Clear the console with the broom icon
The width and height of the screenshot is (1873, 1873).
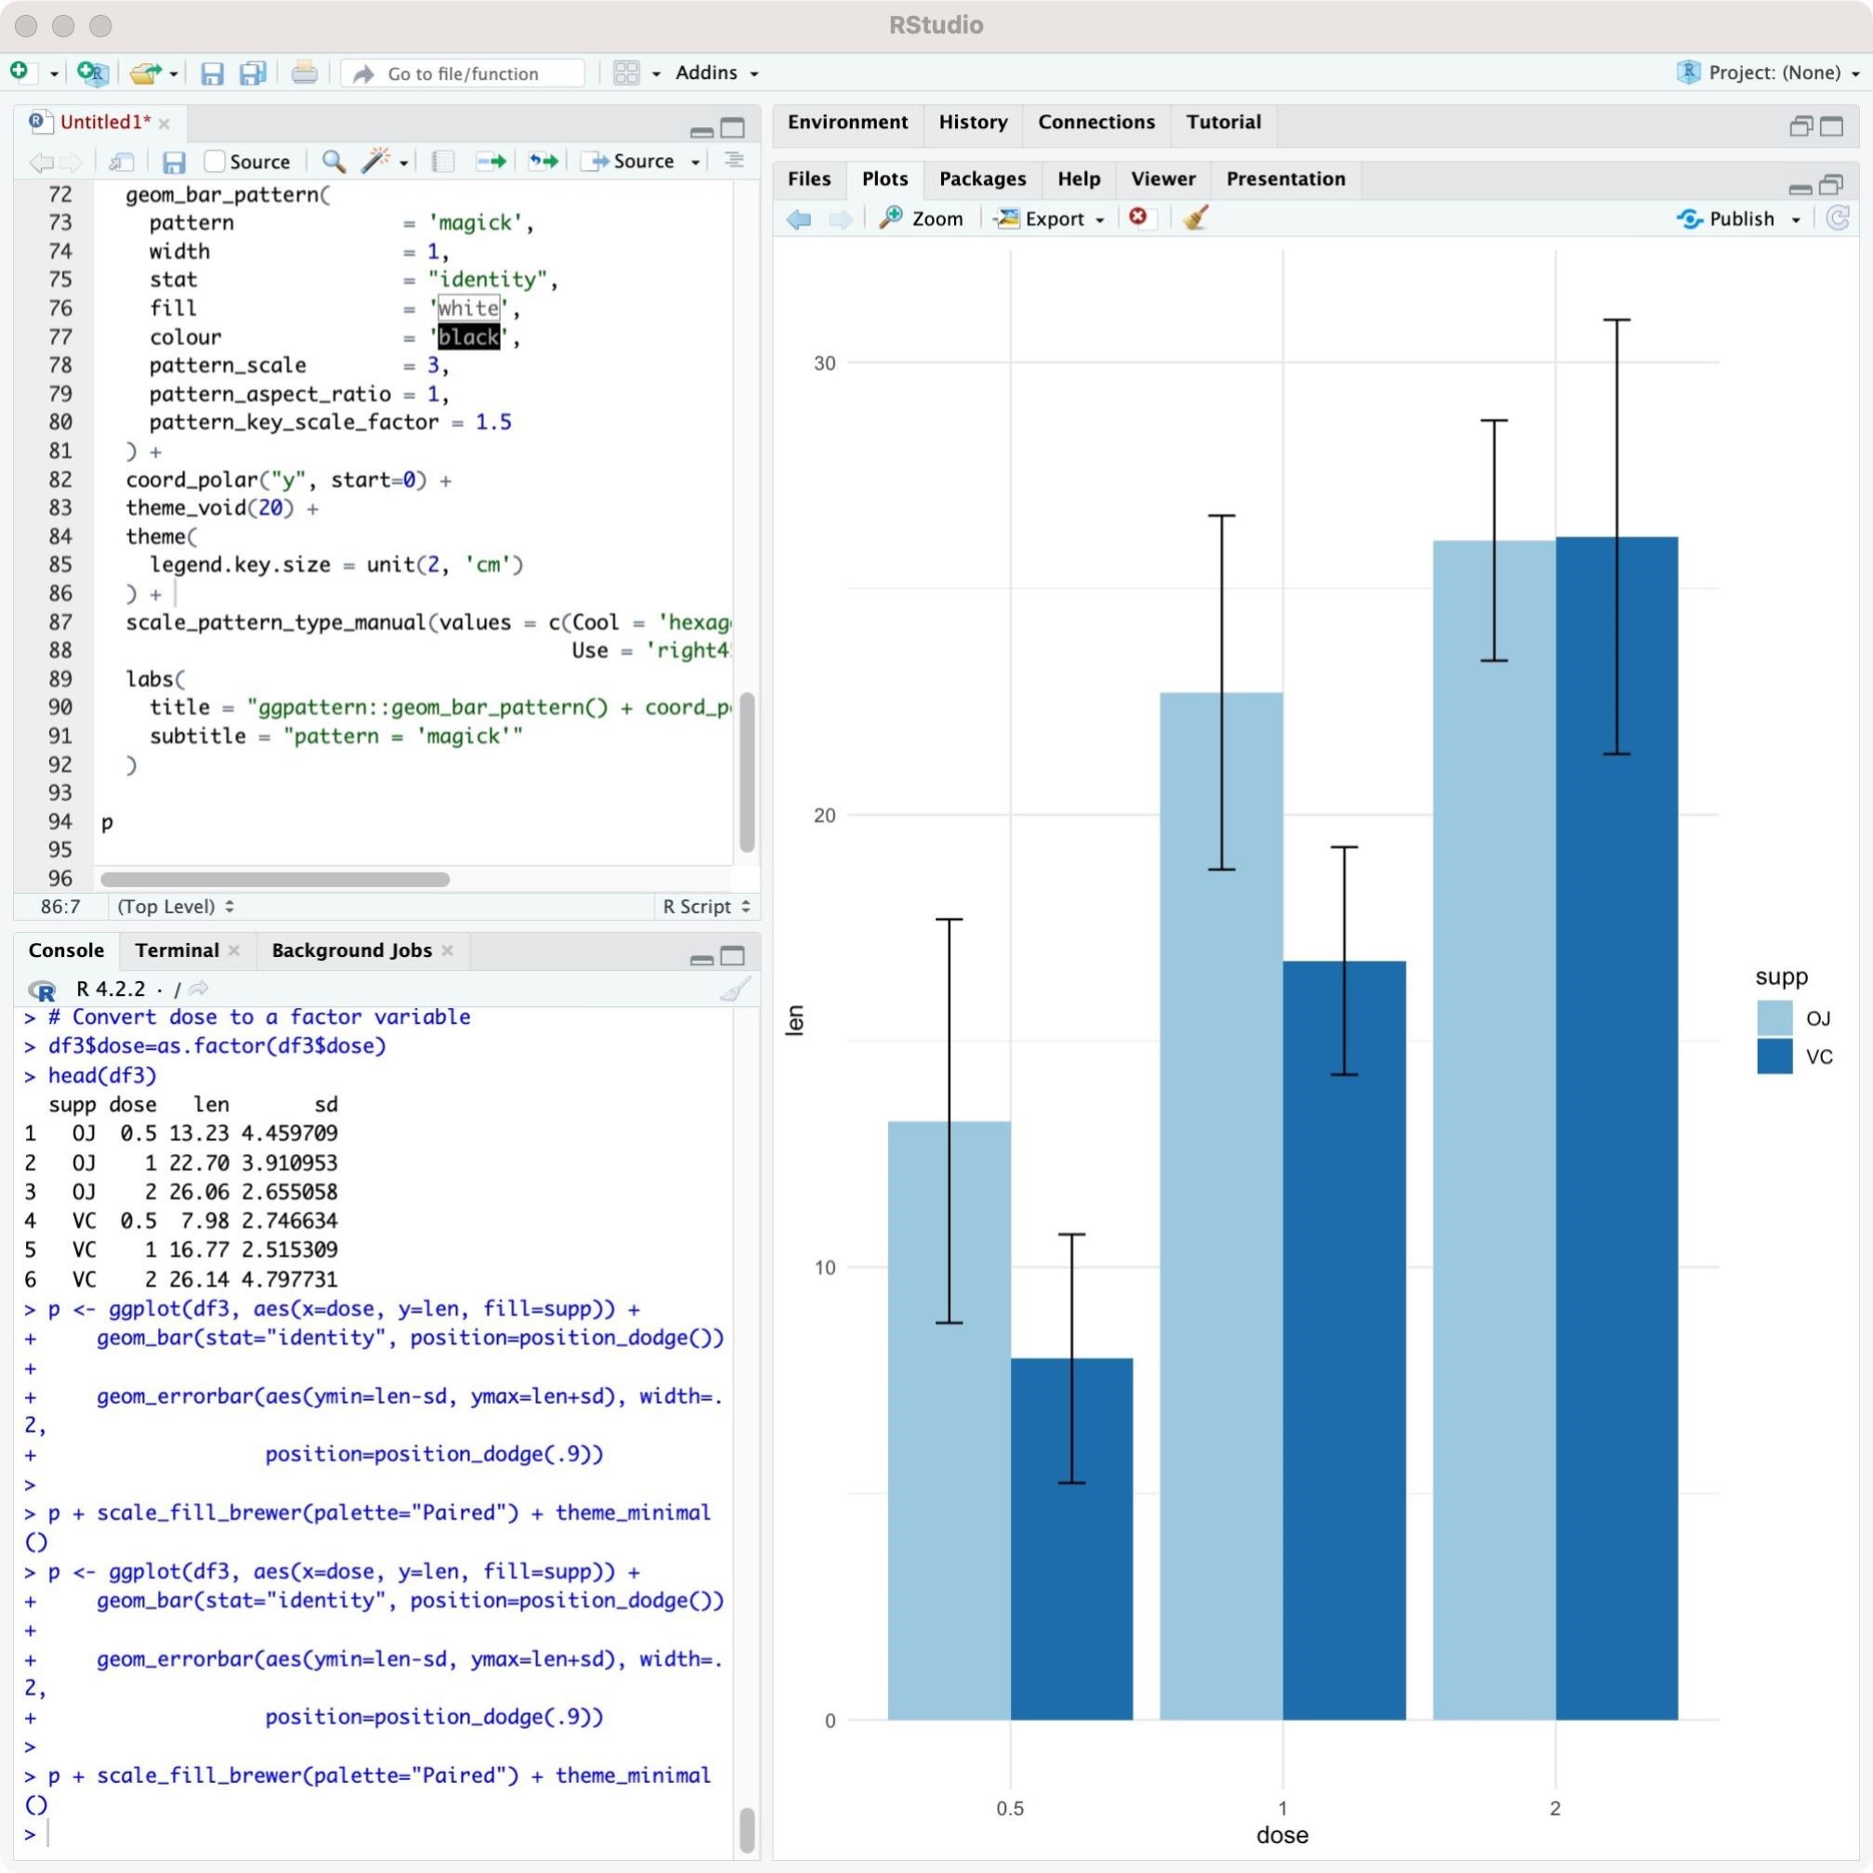click(x=735, y=989)
